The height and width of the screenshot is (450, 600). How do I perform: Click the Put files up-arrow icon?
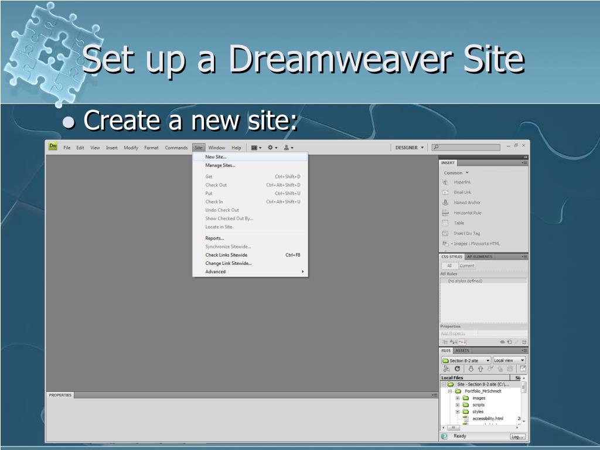coord(480,369)
